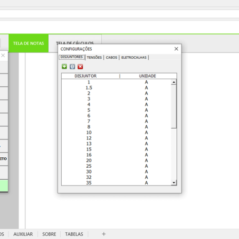The height and width of the screenshot is (239, 239).
Task: Select the Disjuntores tab
Action: 72,57
